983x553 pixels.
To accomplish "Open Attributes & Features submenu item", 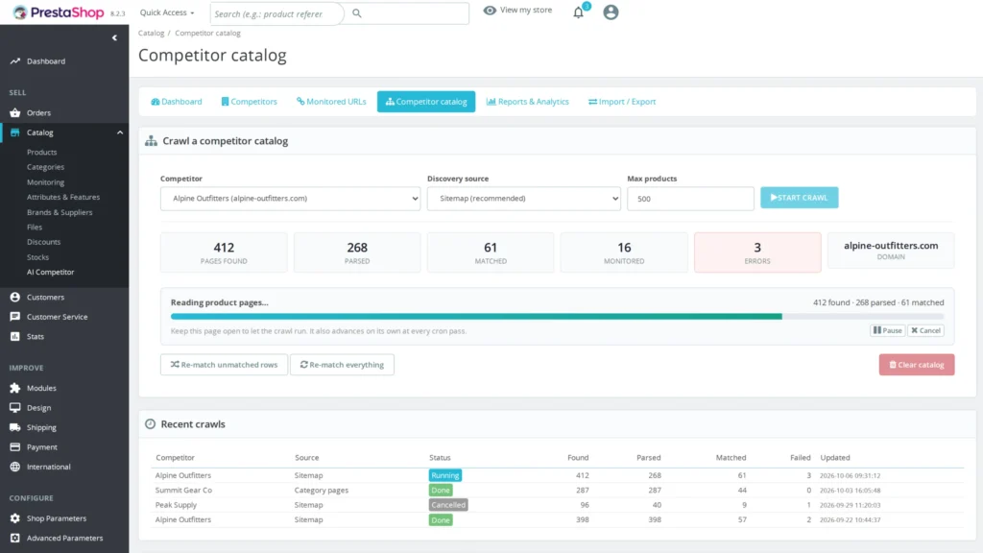I will [x=63, y=197].
